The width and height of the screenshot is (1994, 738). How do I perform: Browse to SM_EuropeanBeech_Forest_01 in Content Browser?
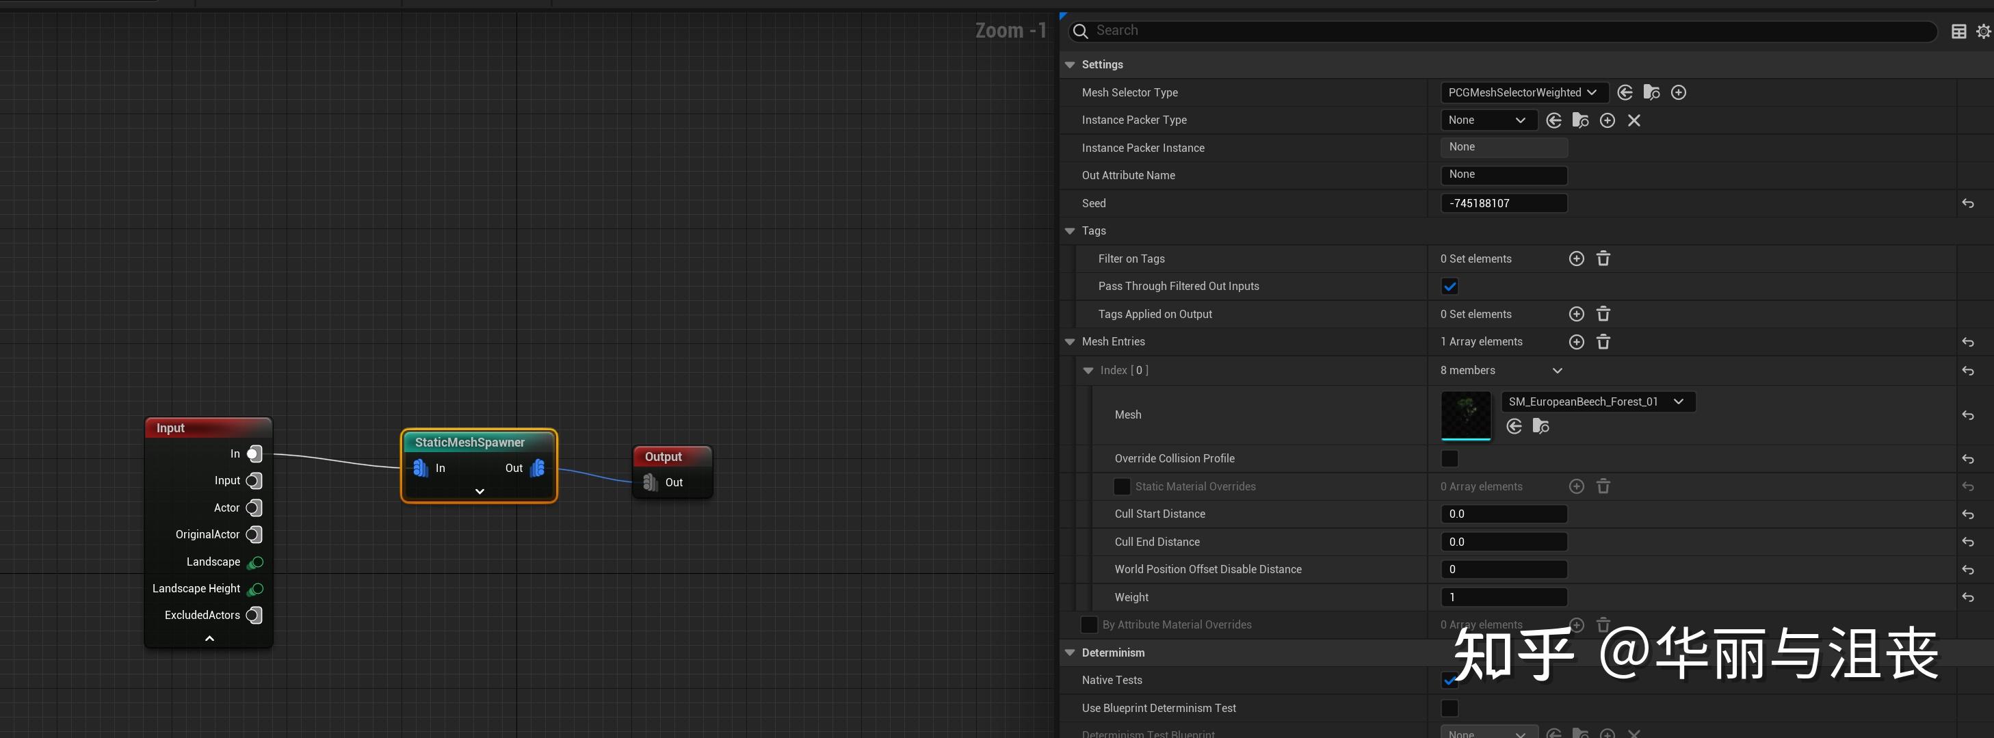[x=1541, y=426]
